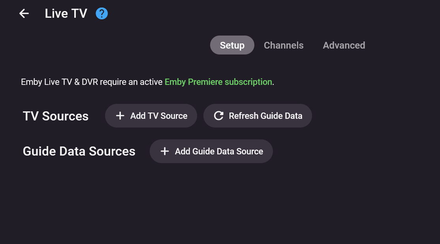Open the blue help question mark
440x244 pixels.
pyautogui.click(x=102, y=14)
